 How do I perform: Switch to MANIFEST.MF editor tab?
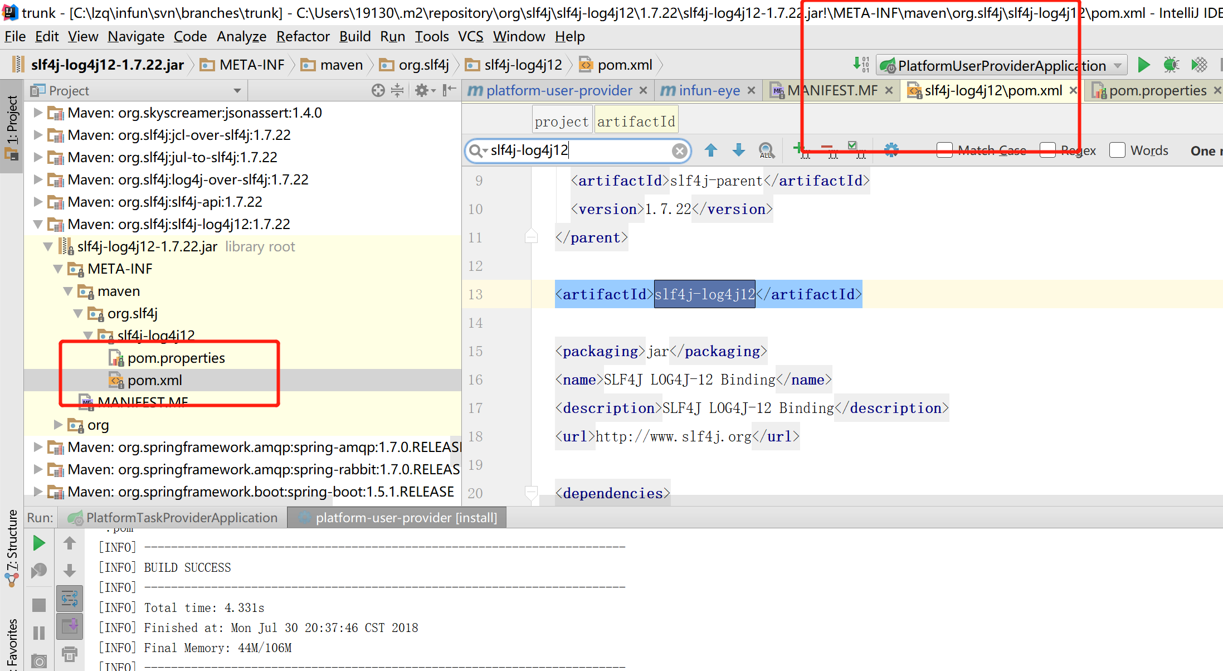(x=832, y=90)
